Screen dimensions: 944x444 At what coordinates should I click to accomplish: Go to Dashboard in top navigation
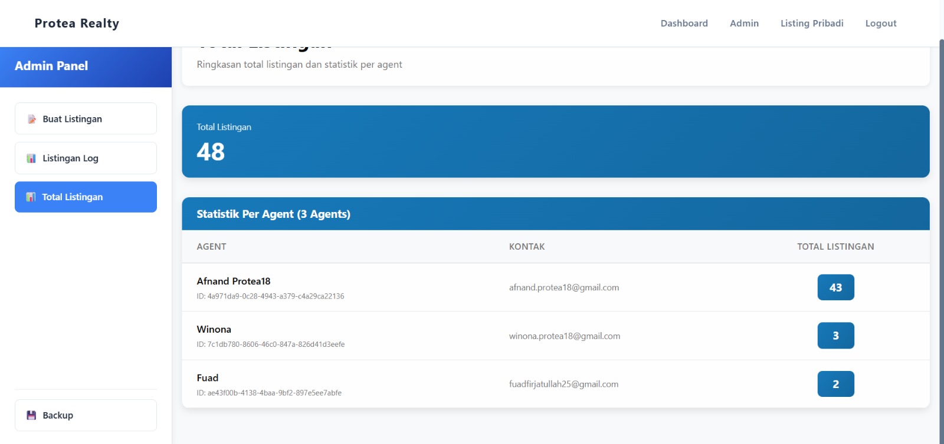pos(684,24)
